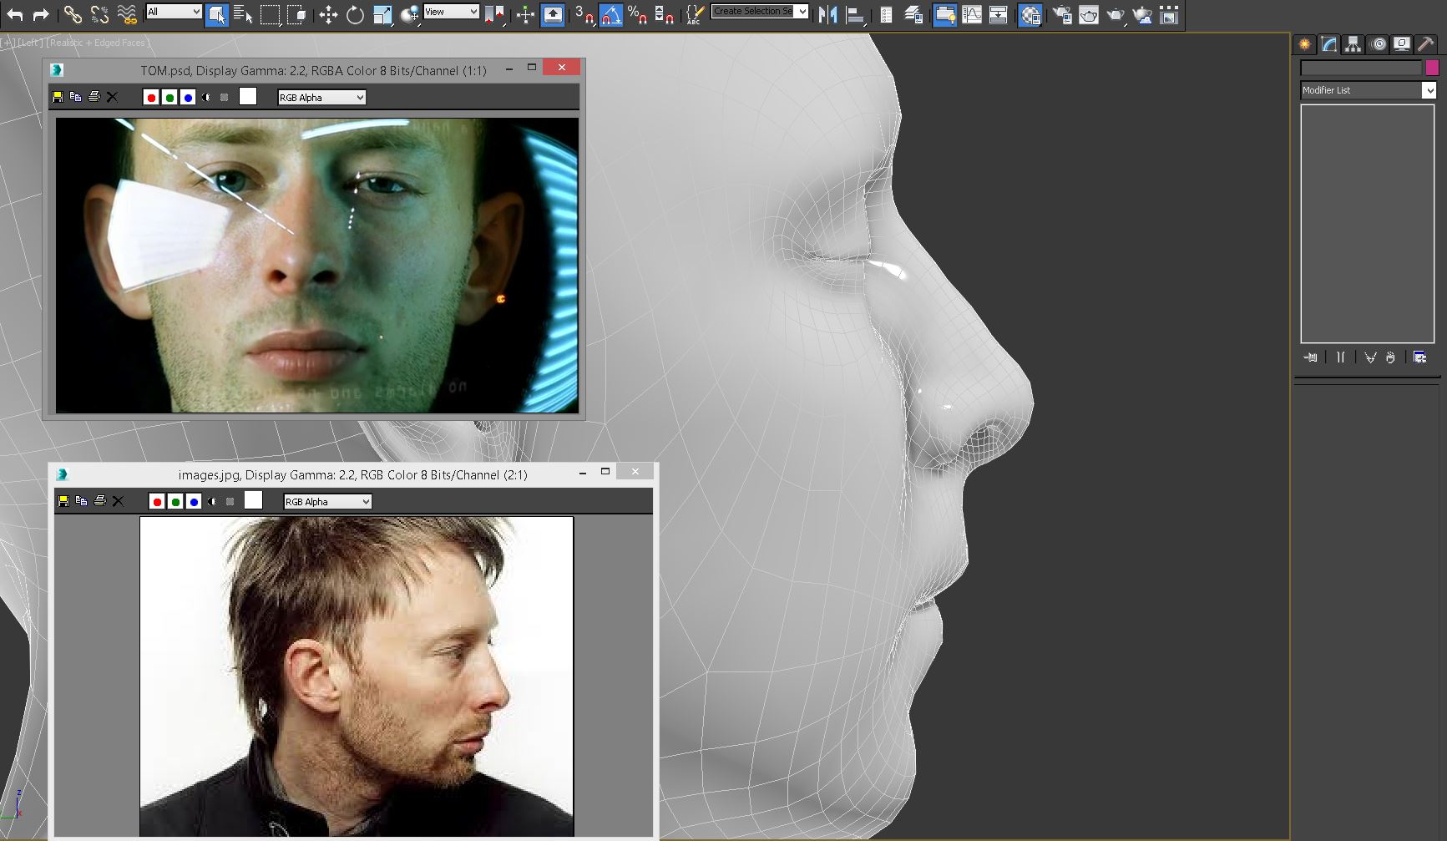The image size is (1447, 841).
Task: Click the Select and Place tool
Action: click(x=409, y=14)
